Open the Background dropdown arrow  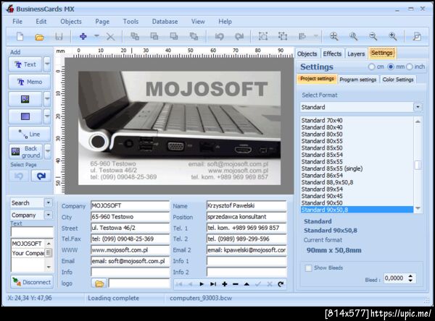coord(48,151)
